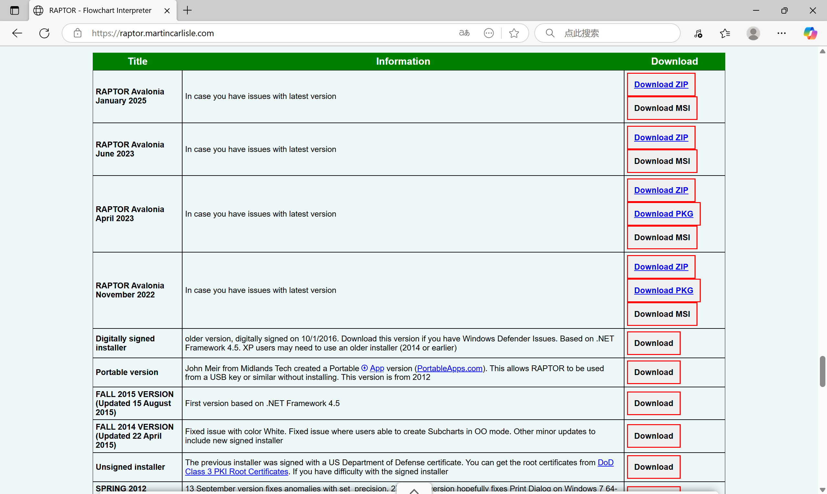Open a new tab with plus button

tap(188, 10)
